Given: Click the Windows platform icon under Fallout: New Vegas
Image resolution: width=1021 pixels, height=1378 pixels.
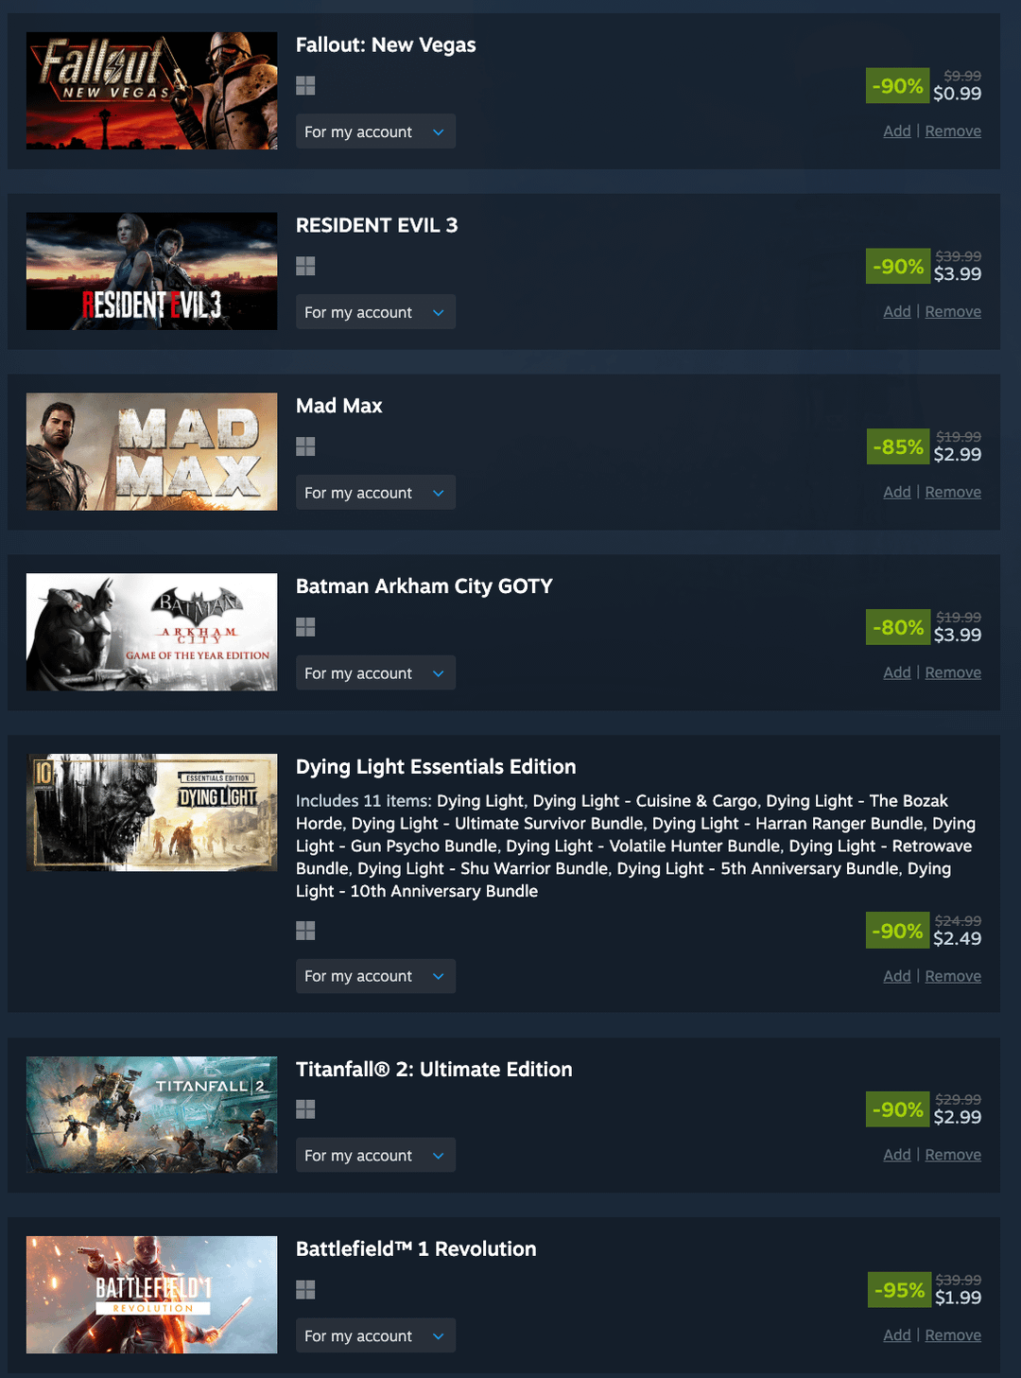Looking at the screenshot, I should 305,86.
